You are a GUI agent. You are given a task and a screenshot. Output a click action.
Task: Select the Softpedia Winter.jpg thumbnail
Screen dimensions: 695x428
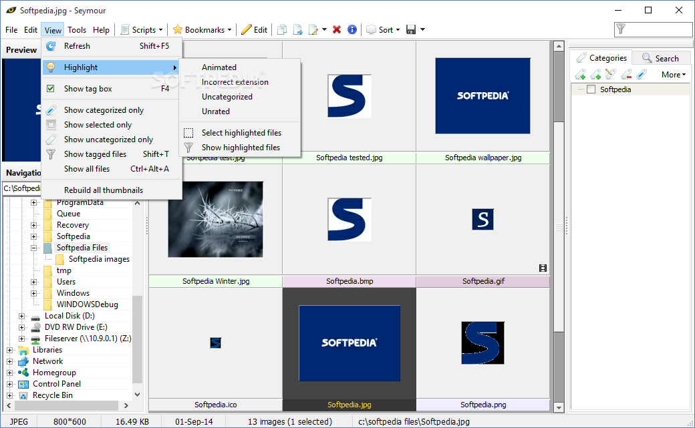click(x=215, y=219)
